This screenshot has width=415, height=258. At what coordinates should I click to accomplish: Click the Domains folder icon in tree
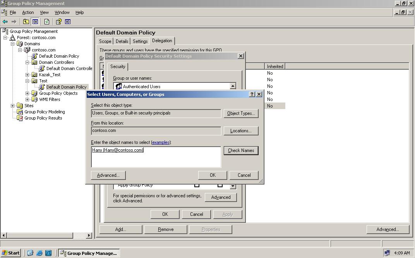click(x=20, y=44)
